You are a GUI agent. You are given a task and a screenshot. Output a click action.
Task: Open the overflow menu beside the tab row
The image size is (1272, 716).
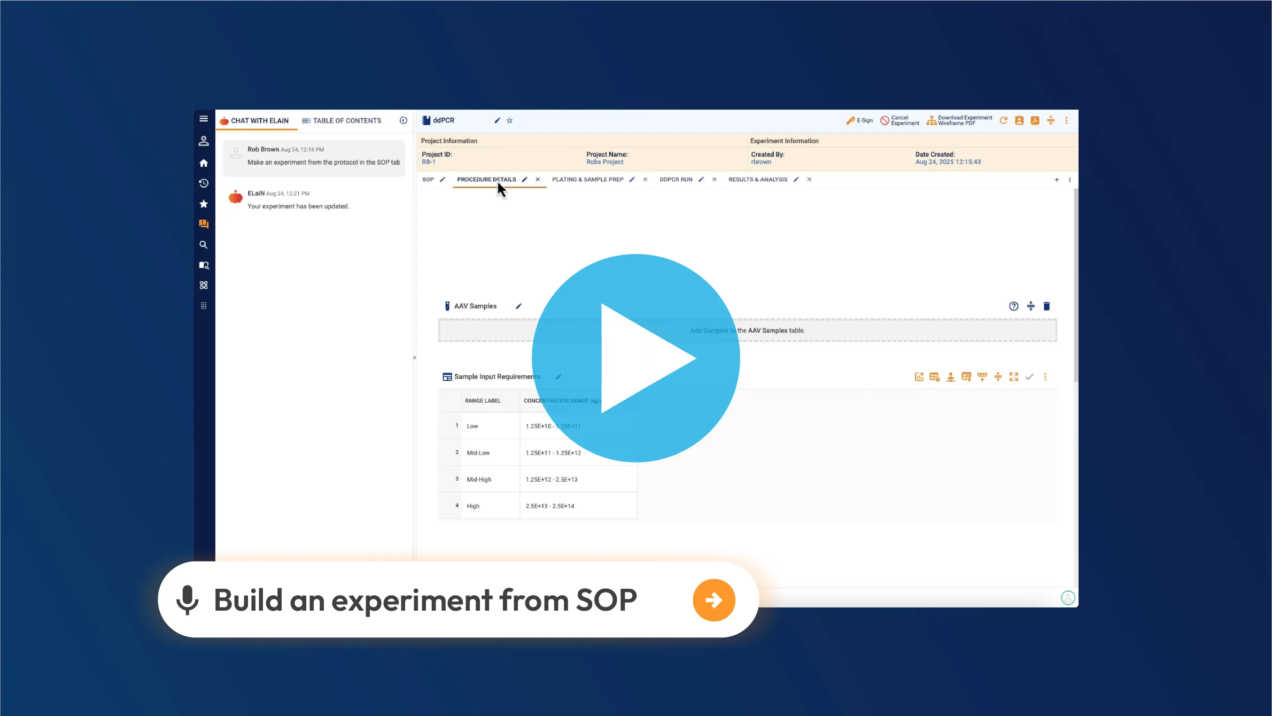pyautogui.click(x=1069, y=180)
